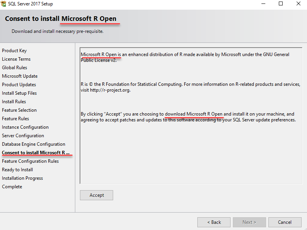Minimize the setup window

(x=263, y=4)
